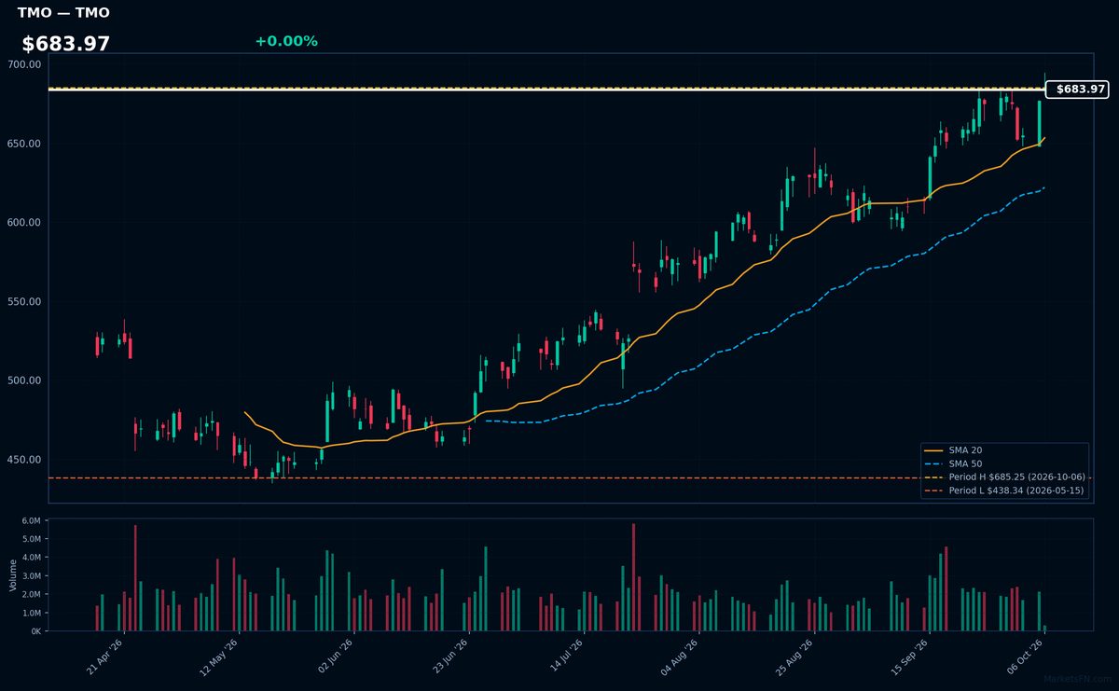Click the 0K volume axis label
This screenshot has width=1119, height=691.
tap(36, 631)
